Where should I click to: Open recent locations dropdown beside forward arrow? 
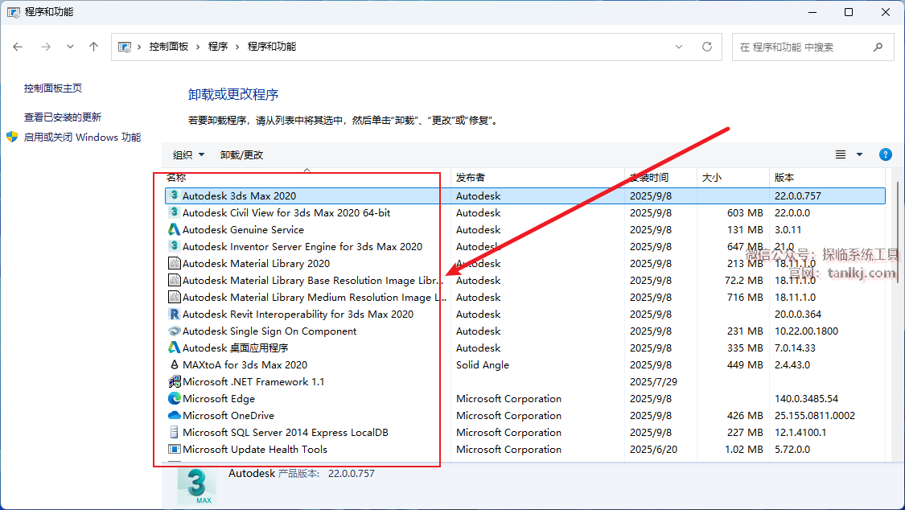point(71,47)
